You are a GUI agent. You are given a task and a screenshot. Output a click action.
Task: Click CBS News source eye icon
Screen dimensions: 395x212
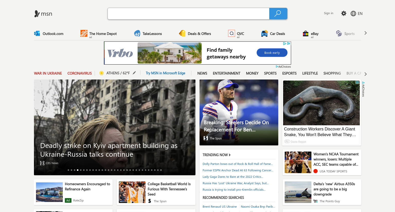click(x=42, y=163)
